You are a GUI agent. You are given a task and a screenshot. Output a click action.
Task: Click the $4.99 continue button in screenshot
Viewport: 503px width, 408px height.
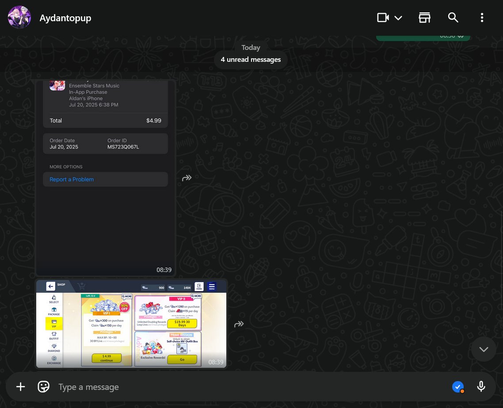pyautogui.click(x=107, y=358)
